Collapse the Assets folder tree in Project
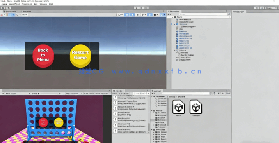The width and height of the screenshot is (279, 143). pos(152,111)
